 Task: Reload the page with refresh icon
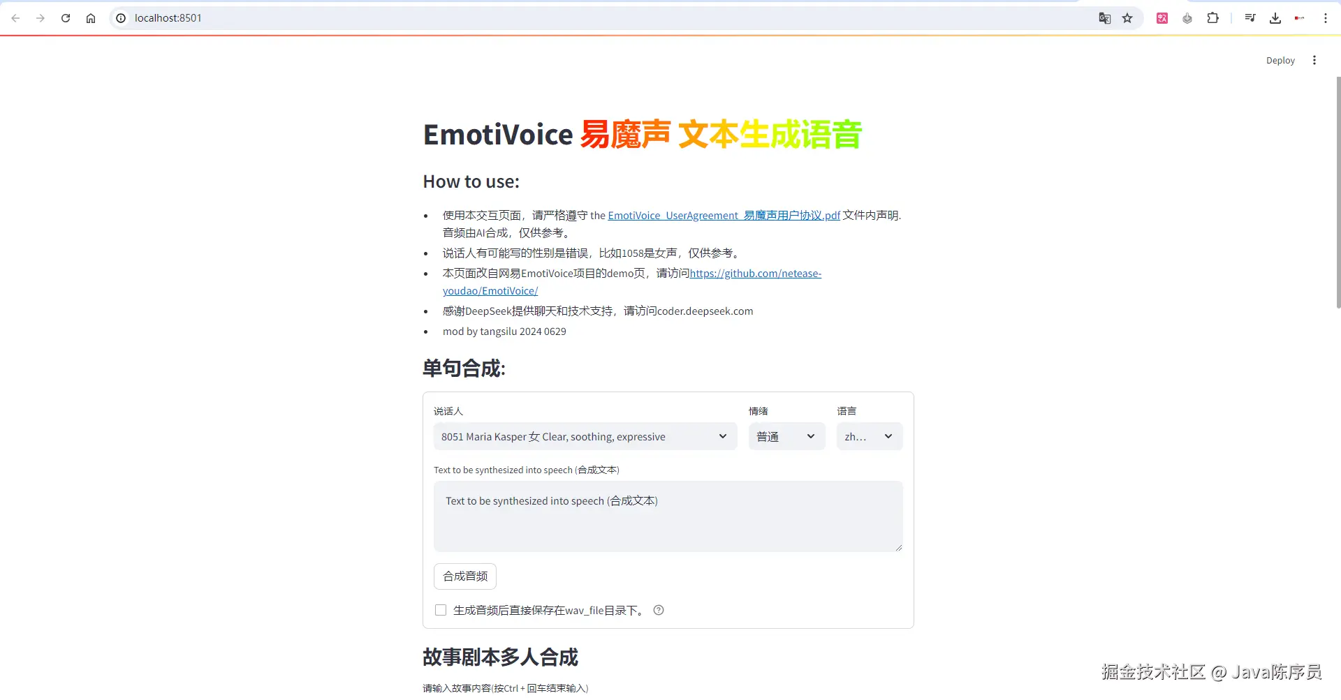[x=66, y=18]
